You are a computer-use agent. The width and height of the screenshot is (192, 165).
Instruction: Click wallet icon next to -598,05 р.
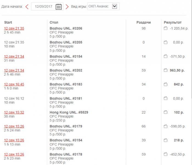(166, 126)
